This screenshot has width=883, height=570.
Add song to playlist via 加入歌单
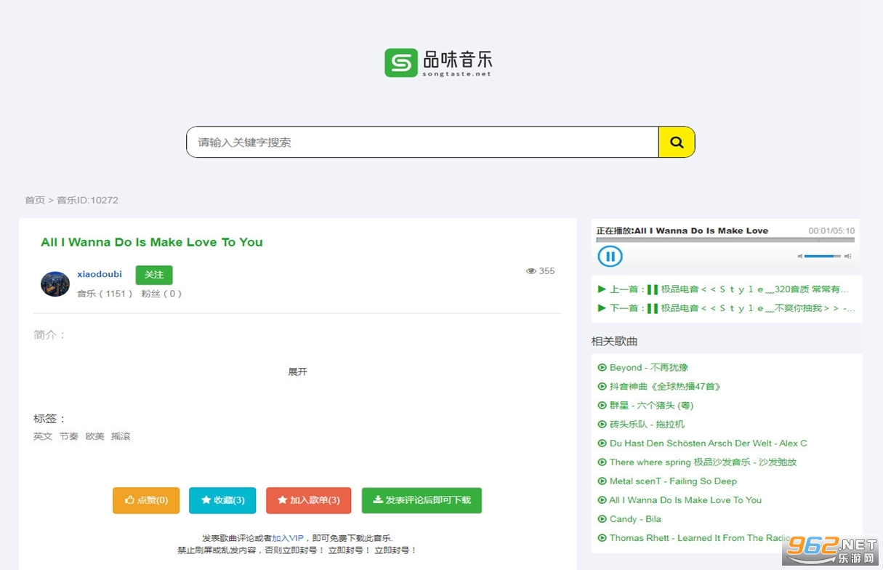pos(308,500)
